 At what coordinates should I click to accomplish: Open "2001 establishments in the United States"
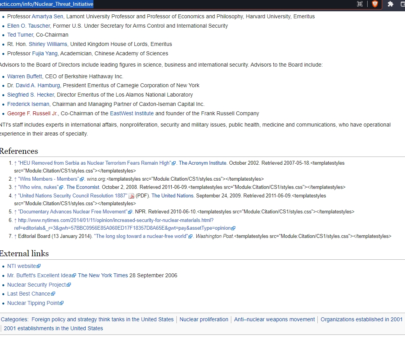tap(53, 328)
